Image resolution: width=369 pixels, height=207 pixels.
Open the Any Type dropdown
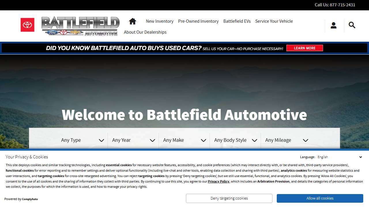[82, 140]
